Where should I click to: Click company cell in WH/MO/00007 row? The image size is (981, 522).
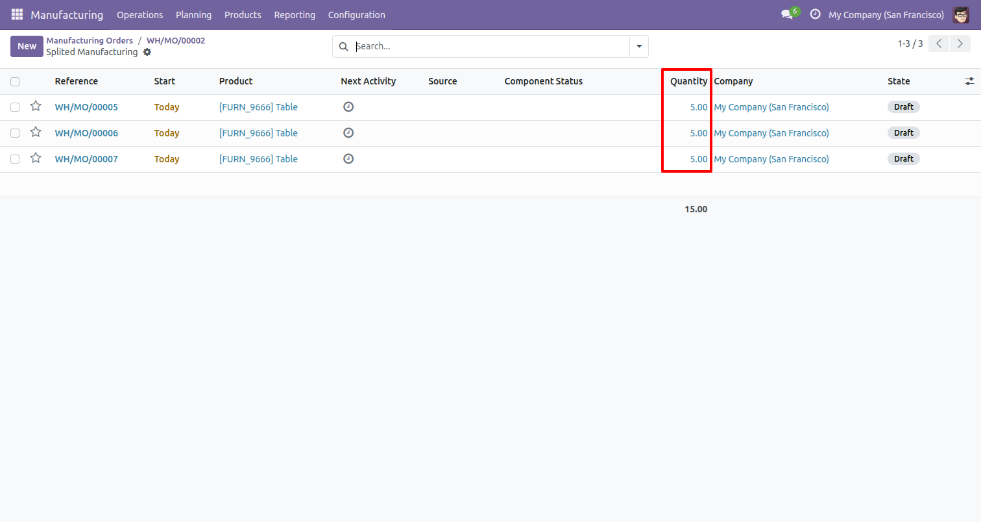[771, 159]
